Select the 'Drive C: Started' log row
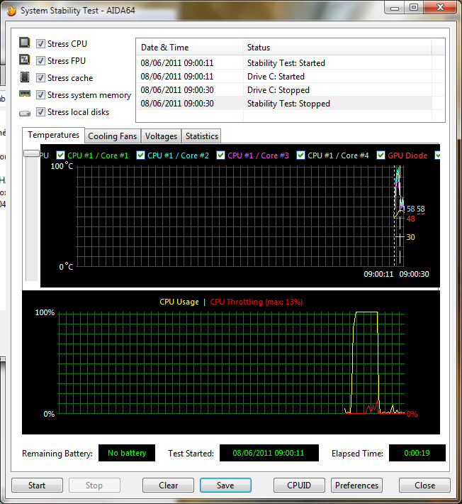Viewport: 462px width, 504px height. (x=284, y=77)
